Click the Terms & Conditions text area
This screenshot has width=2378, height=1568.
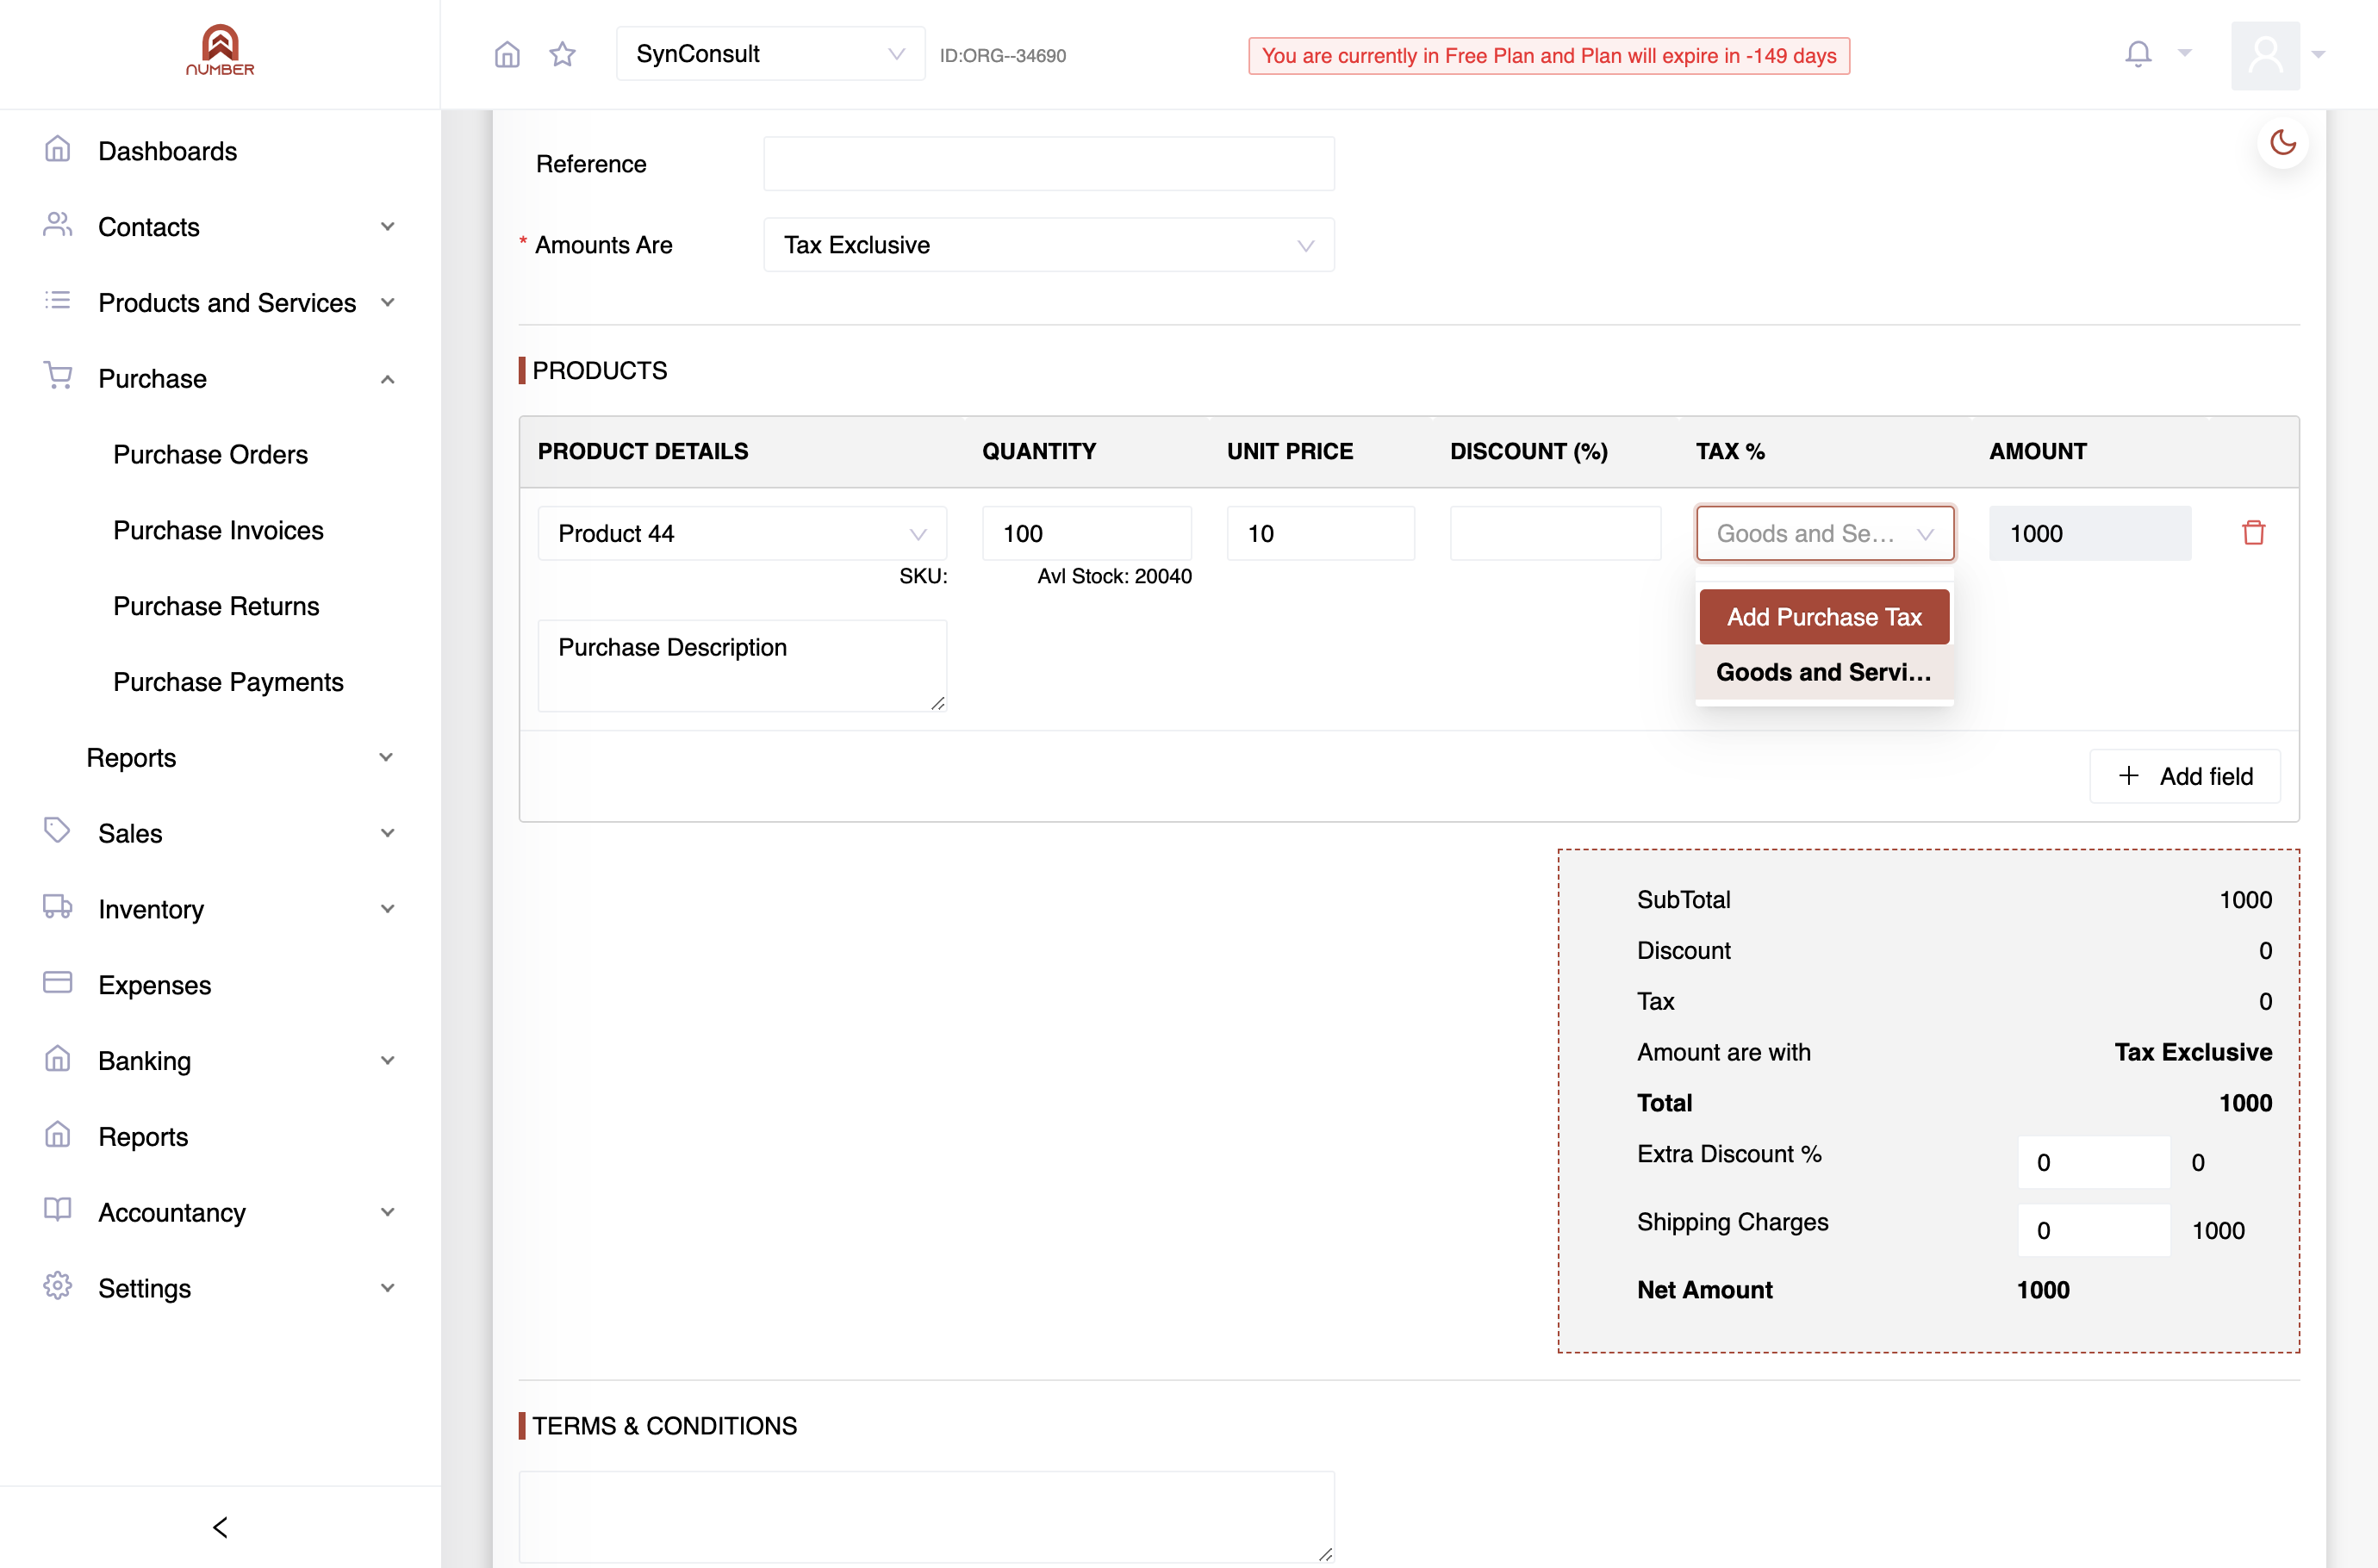pyautogui.click(x=926, y=1517)
